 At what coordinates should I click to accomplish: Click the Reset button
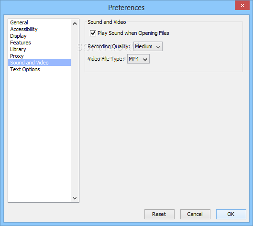(159, 214)
